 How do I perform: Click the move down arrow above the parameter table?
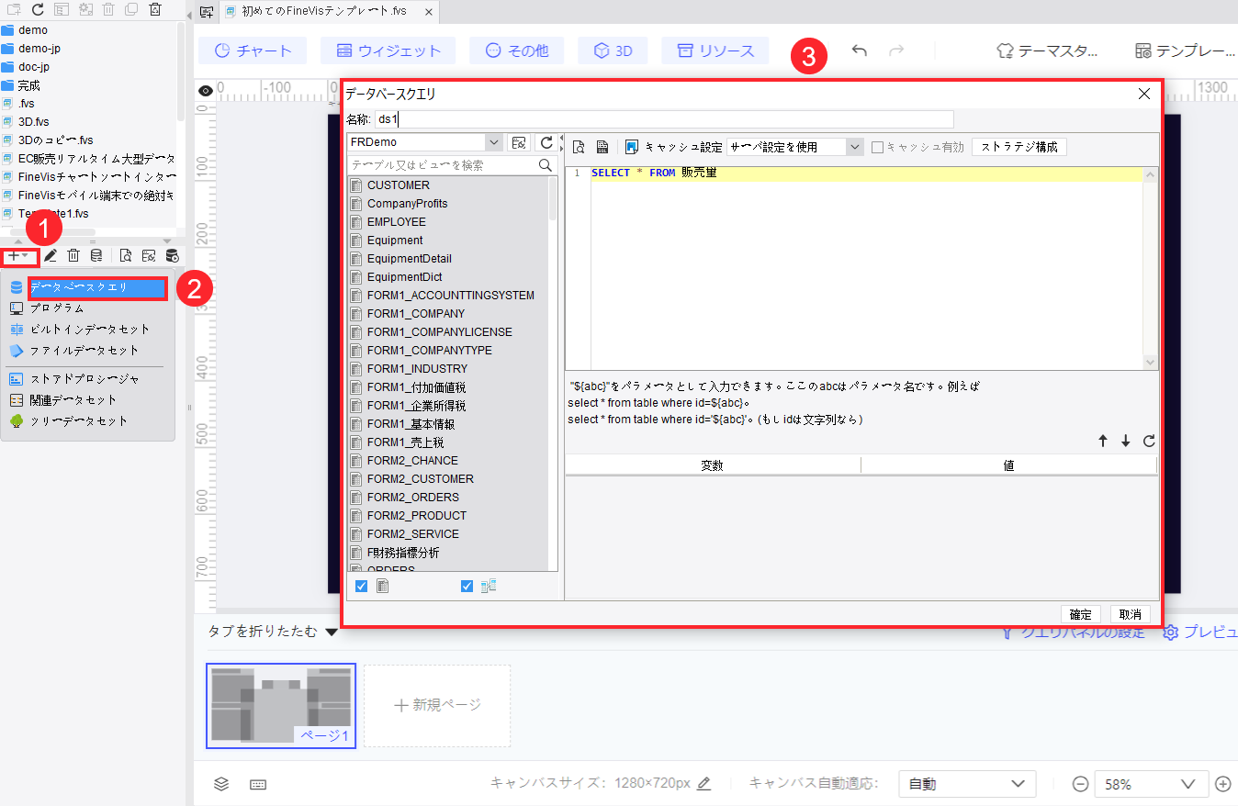tap(1125, 441)
